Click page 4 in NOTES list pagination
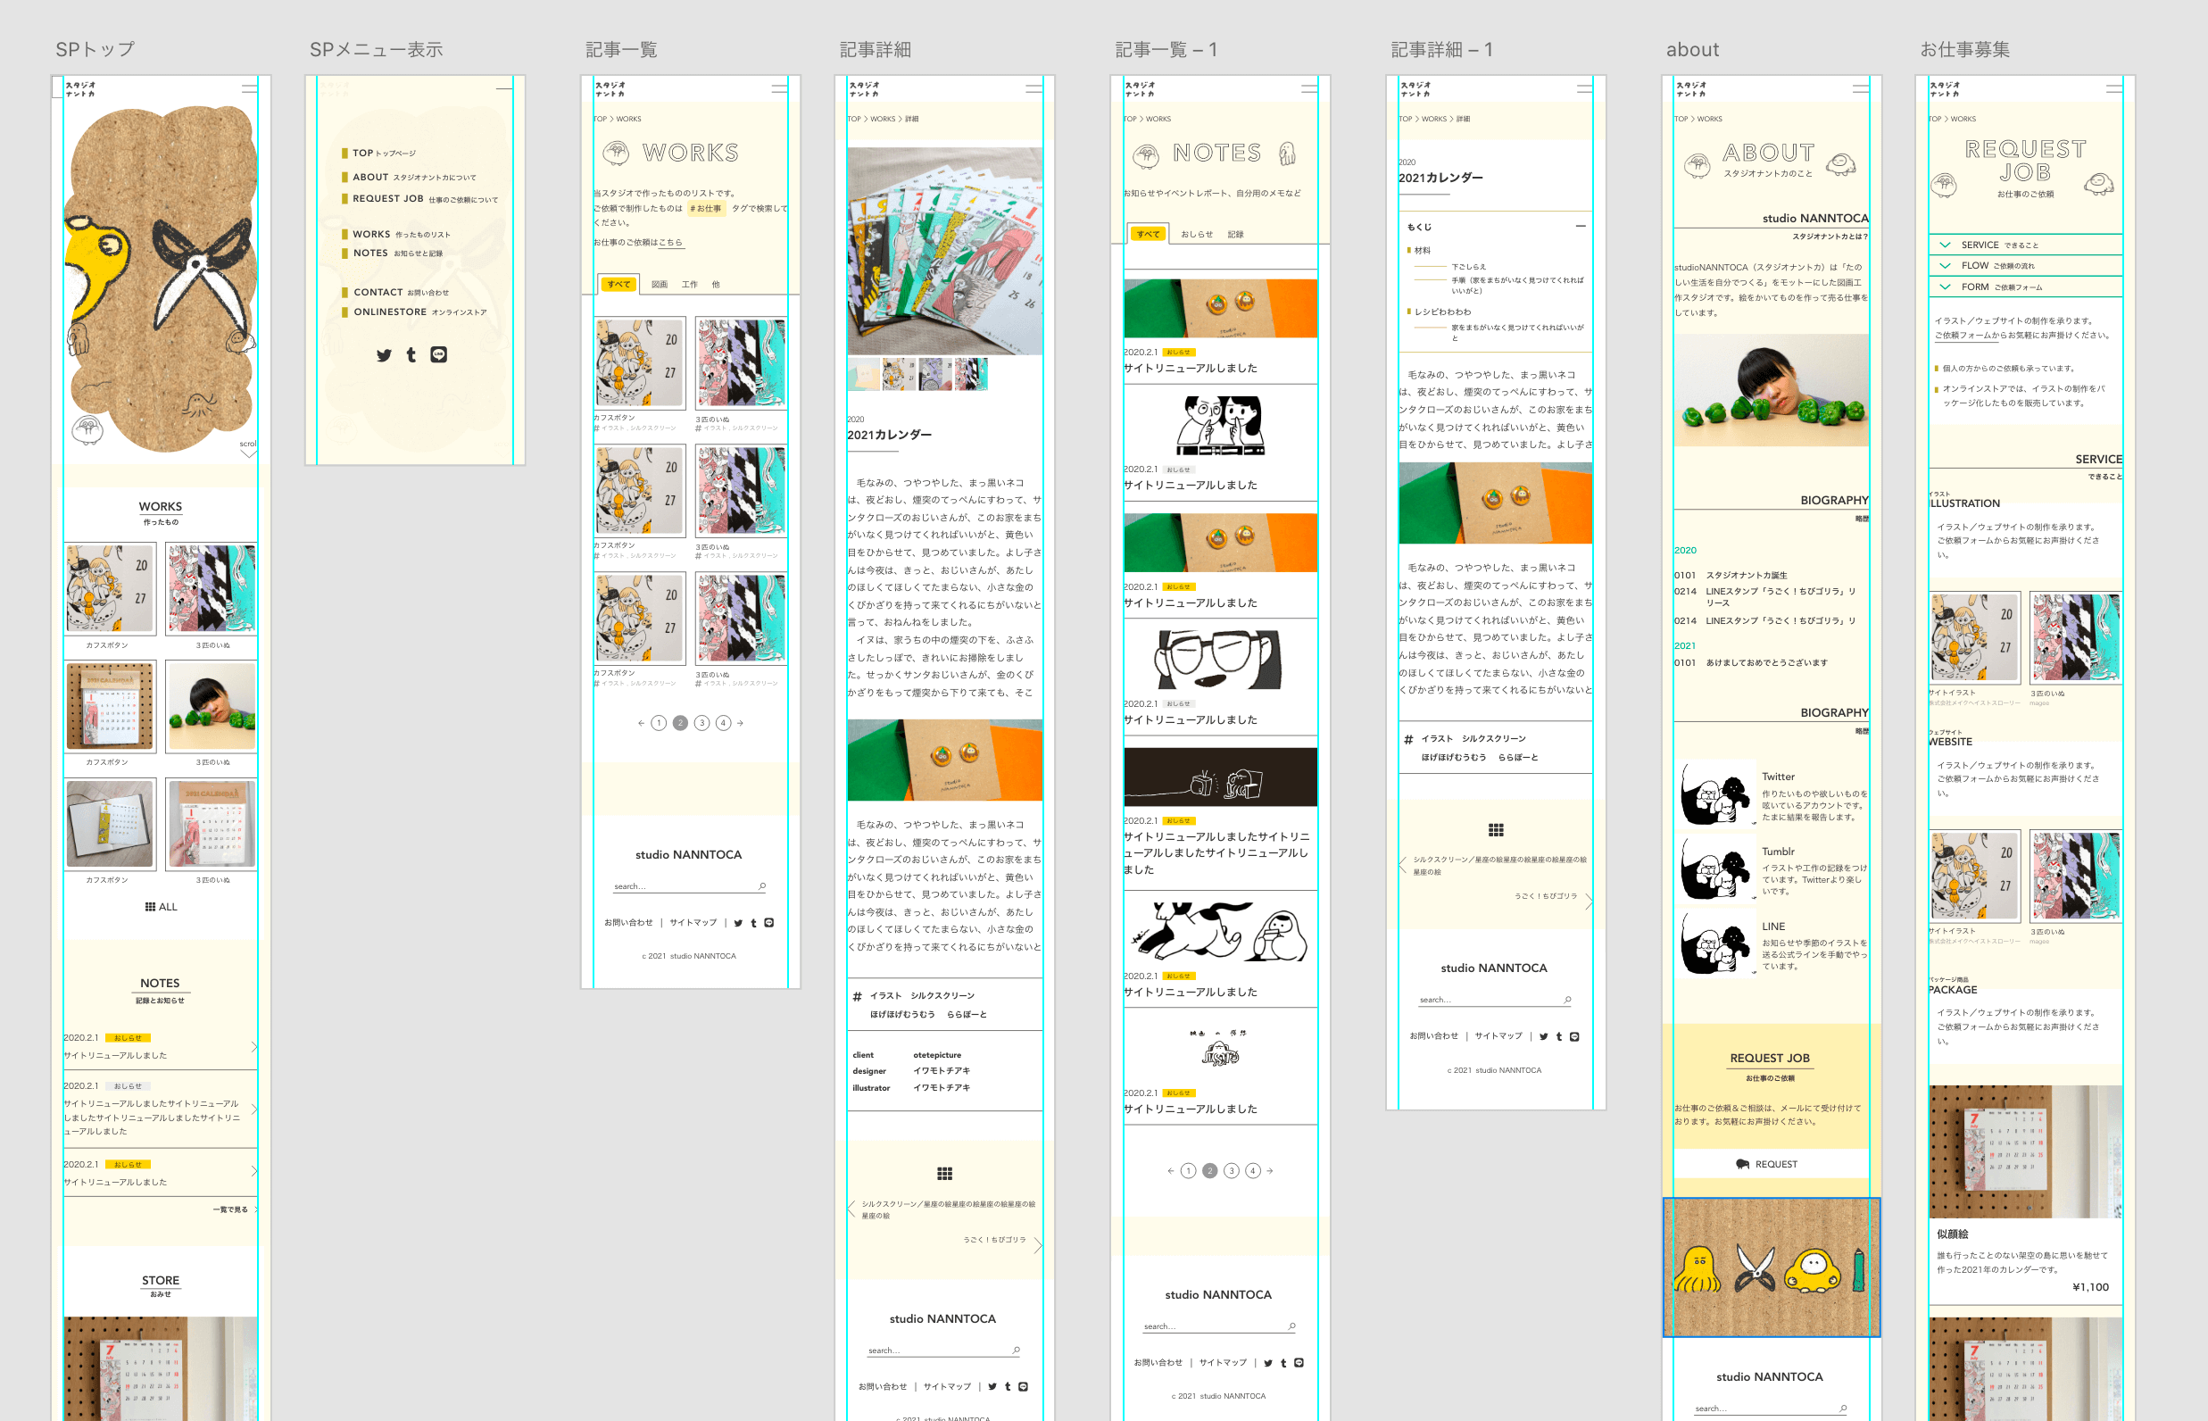Viewport: 2208px width, 1421px height. (1252, 1171)
